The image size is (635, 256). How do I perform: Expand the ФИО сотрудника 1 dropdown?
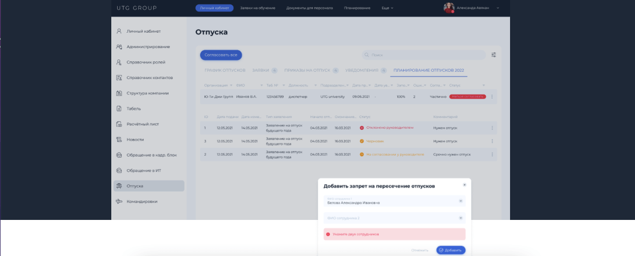tap(460, 201)
